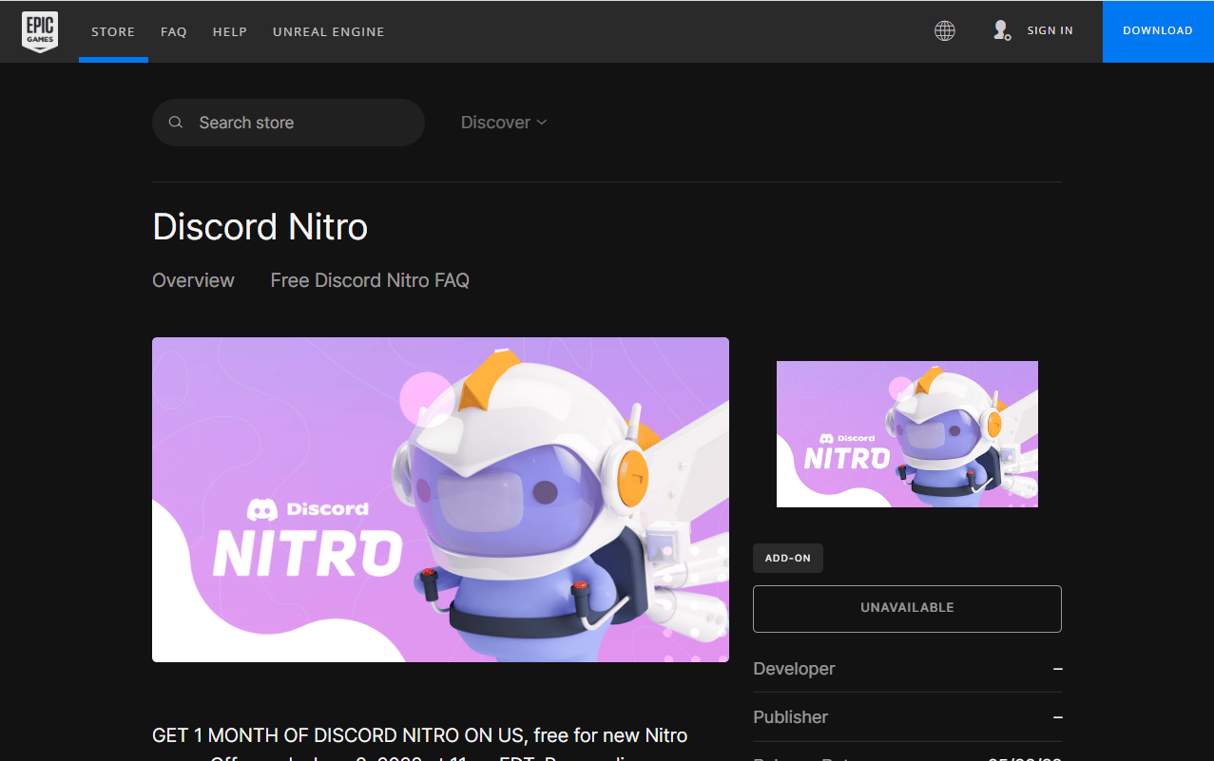Open the HELP nav item
Image resolution: width=1214 pixels, height=761 pixels.
coord(230,31)
